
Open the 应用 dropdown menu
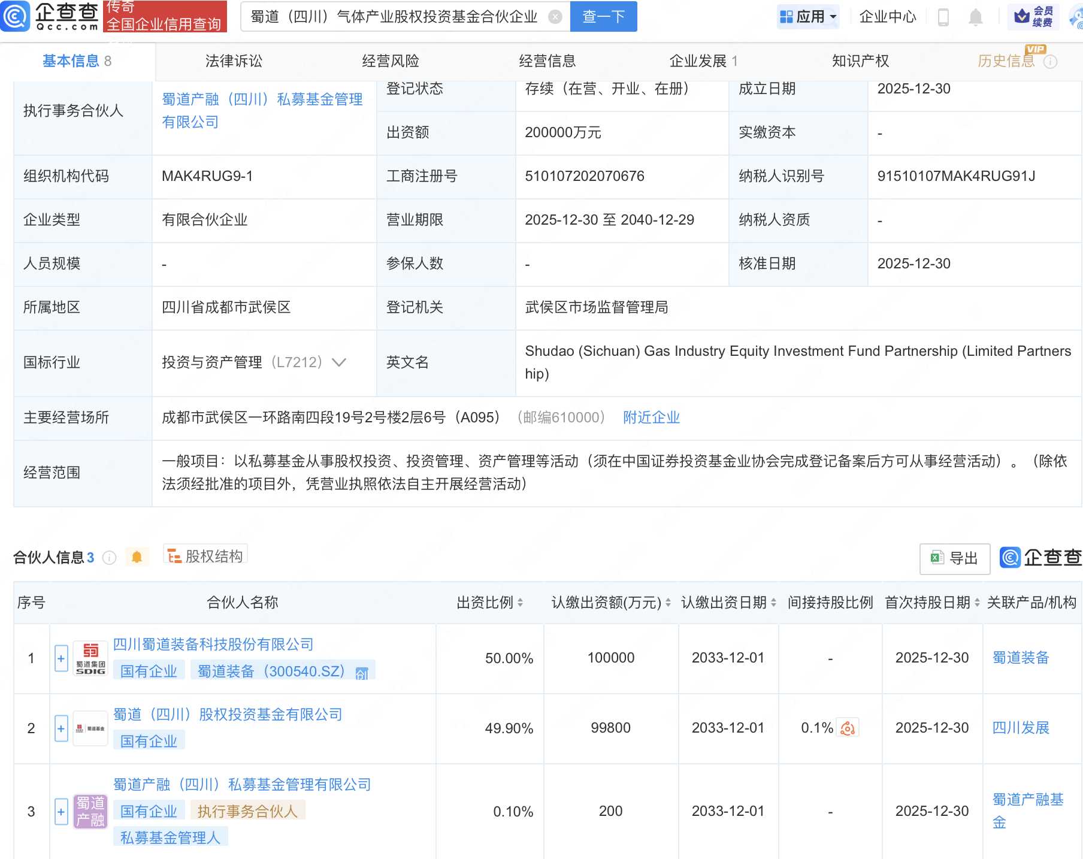click(x=809, y=17)
